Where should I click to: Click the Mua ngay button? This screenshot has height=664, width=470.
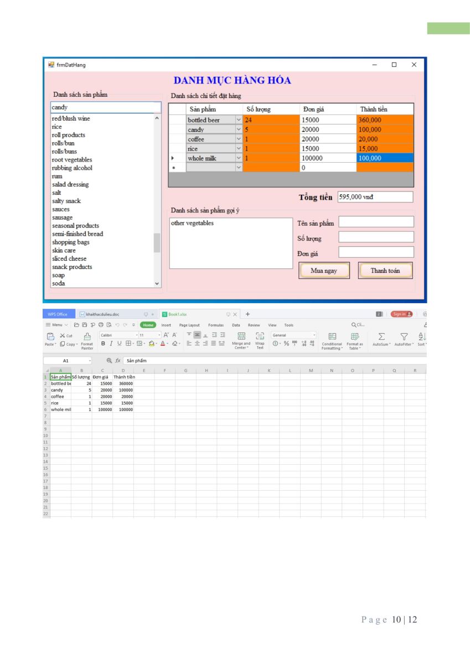pyautogui.click(x=324, y=271)
